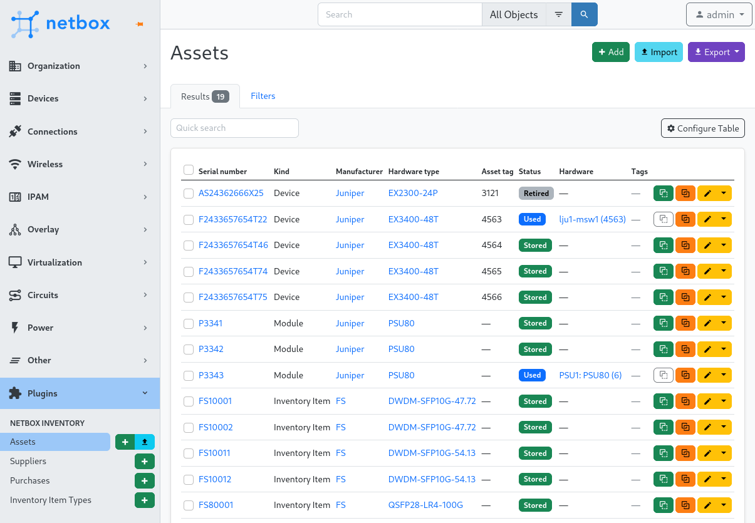Add a new Supplier via sidebar plus

[145, 462]
